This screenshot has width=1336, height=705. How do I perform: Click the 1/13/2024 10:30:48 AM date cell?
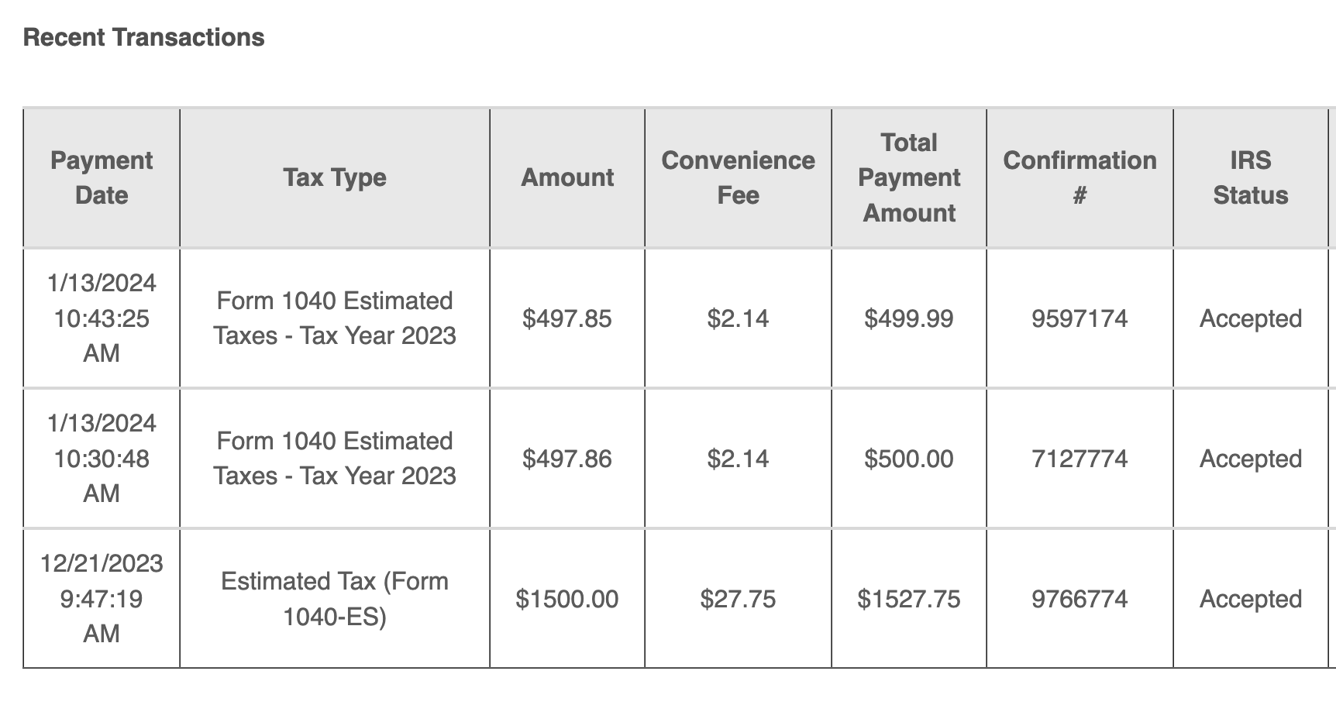coord(102,459)
